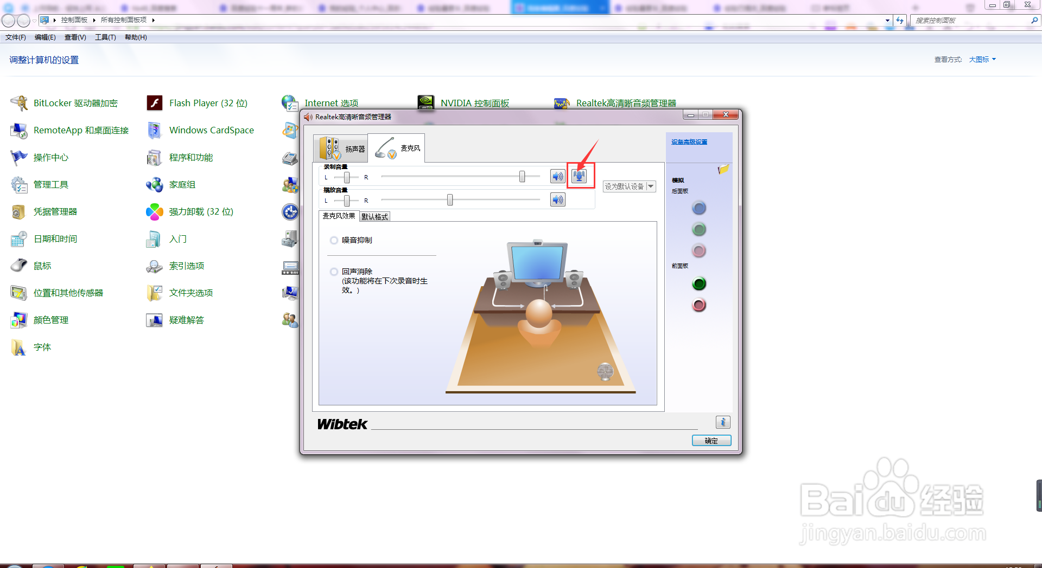Expand 设为默认设备 dropdown arrow

click(x=651, y=186)
